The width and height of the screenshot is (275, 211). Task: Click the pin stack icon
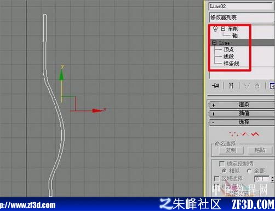[215, 85]
